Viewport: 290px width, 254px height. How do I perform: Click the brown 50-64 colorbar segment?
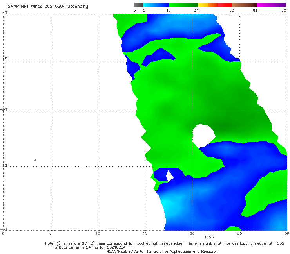tap(244, 5)
